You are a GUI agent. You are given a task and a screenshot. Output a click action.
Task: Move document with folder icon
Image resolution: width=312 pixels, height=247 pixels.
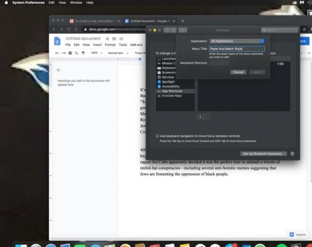point(114,39)
